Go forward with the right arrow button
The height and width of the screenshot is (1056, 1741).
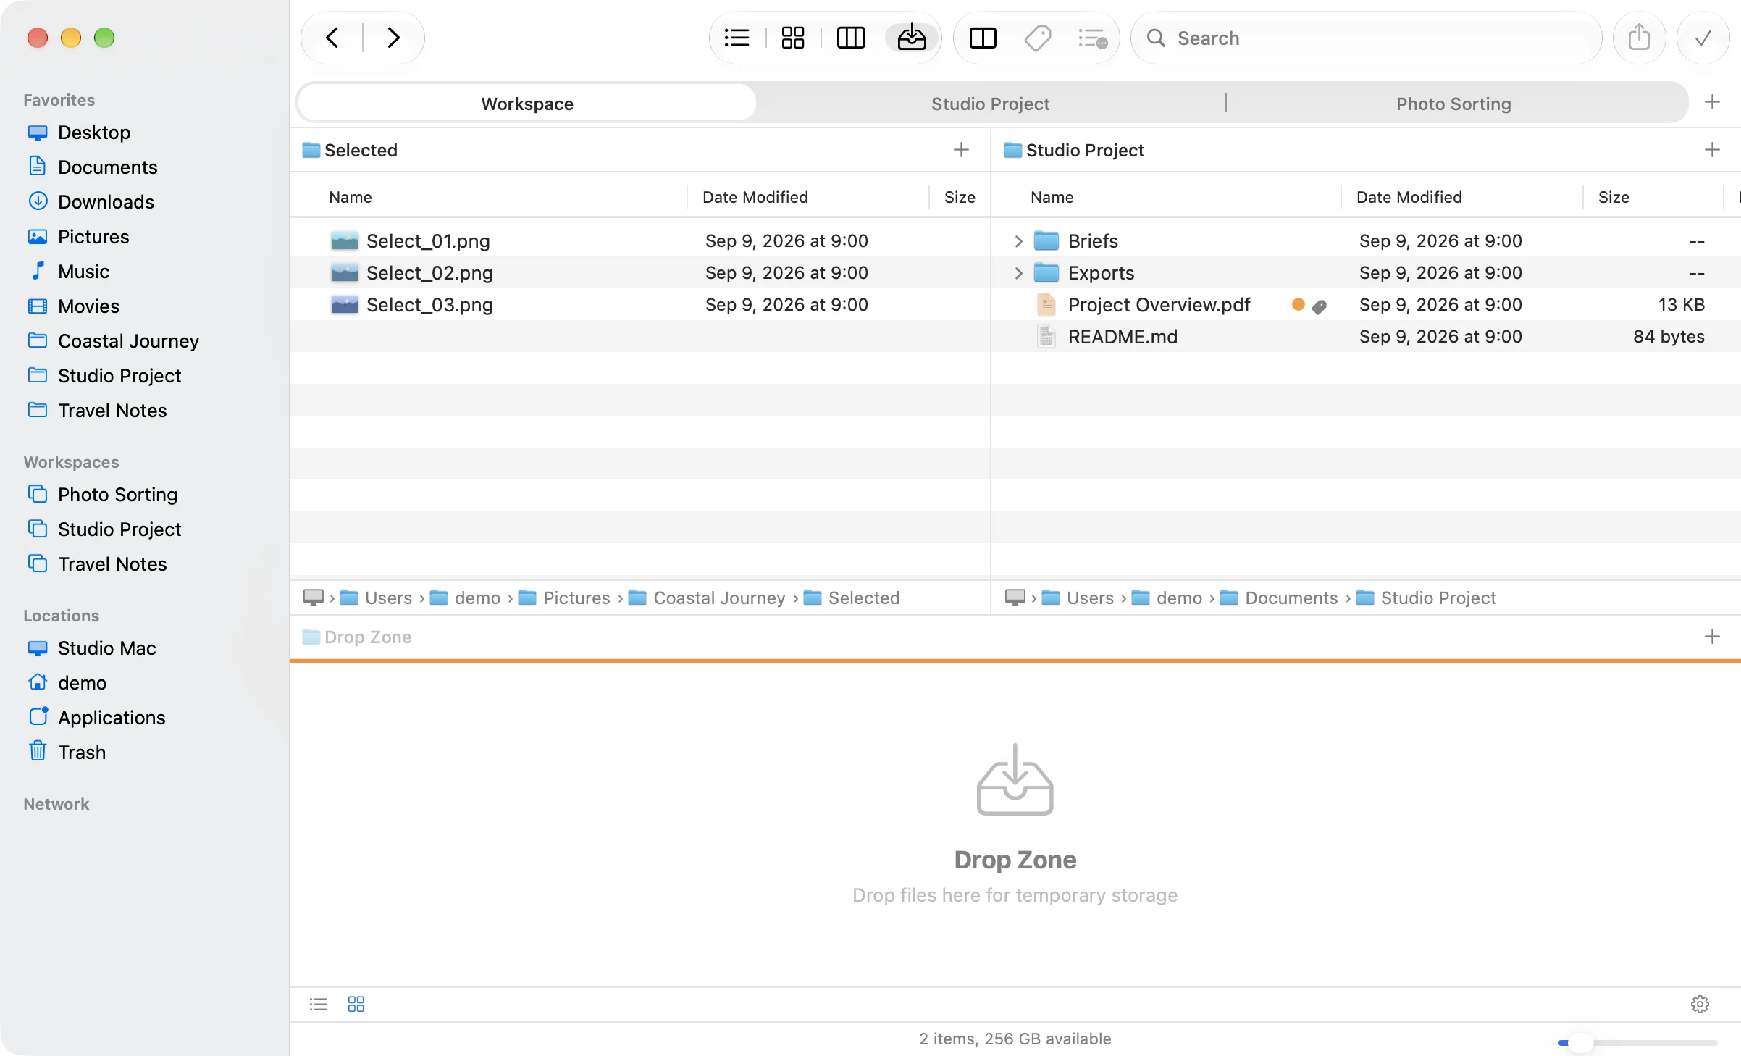pyautogui.click(x=393, y=38)
